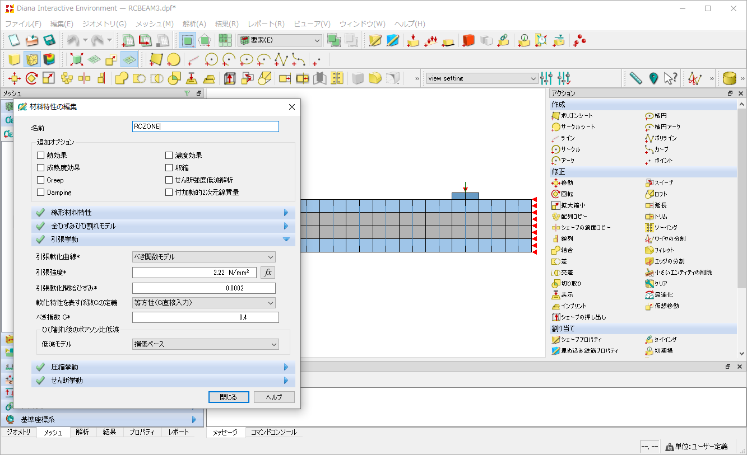The width and height of the screenshot is (747, 455).
Task: Enable the 熱効果 checkbox
Action: pyautogui.click(x=41, y=156)
